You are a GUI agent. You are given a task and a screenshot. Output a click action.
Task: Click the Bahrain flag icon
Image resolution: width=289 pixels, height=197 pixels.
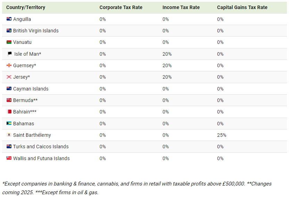click(x=9, y=112)
